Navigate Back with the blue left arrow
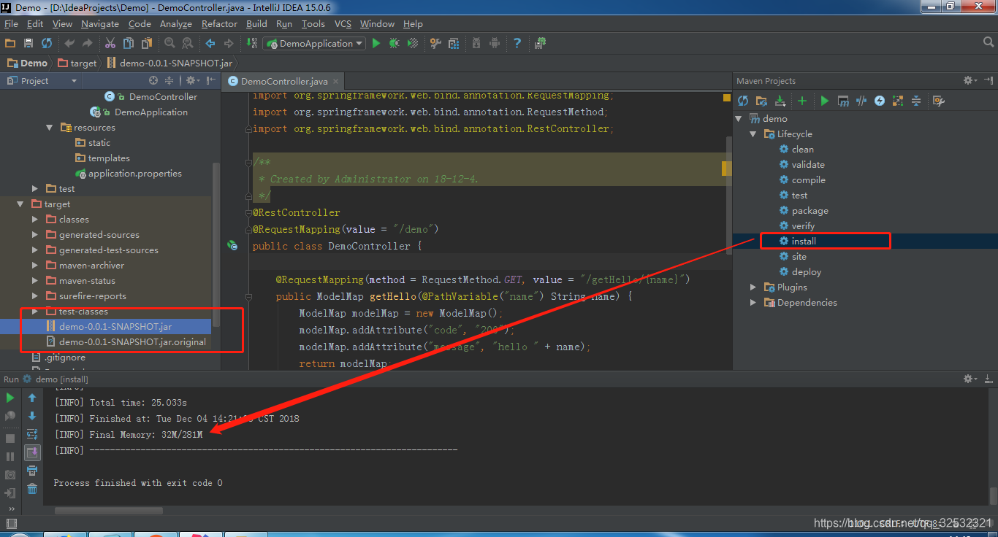Image resolution: width=998 pixels, height=537 pixels. 210,43
